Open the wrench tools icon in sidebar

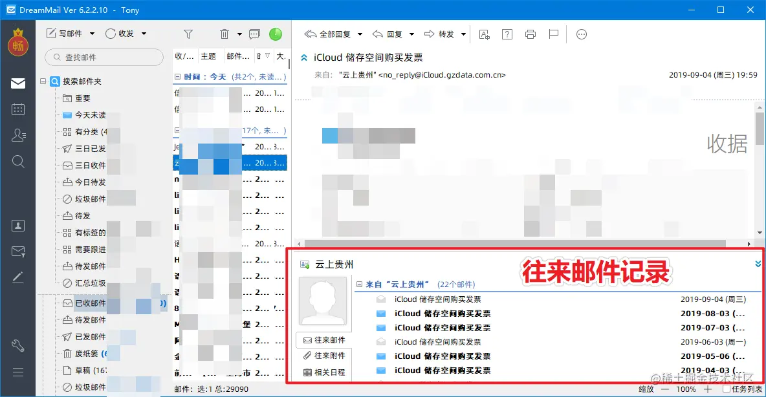tap(18, 346)
